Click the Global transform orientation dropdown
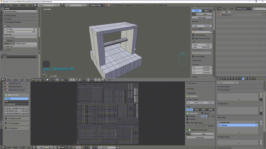Screen dimensions: 266x149 64,80
